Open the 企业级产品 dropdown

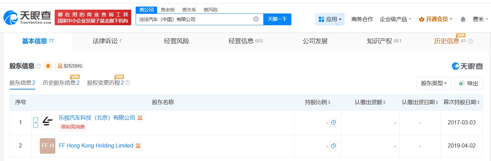pos(395,19)
